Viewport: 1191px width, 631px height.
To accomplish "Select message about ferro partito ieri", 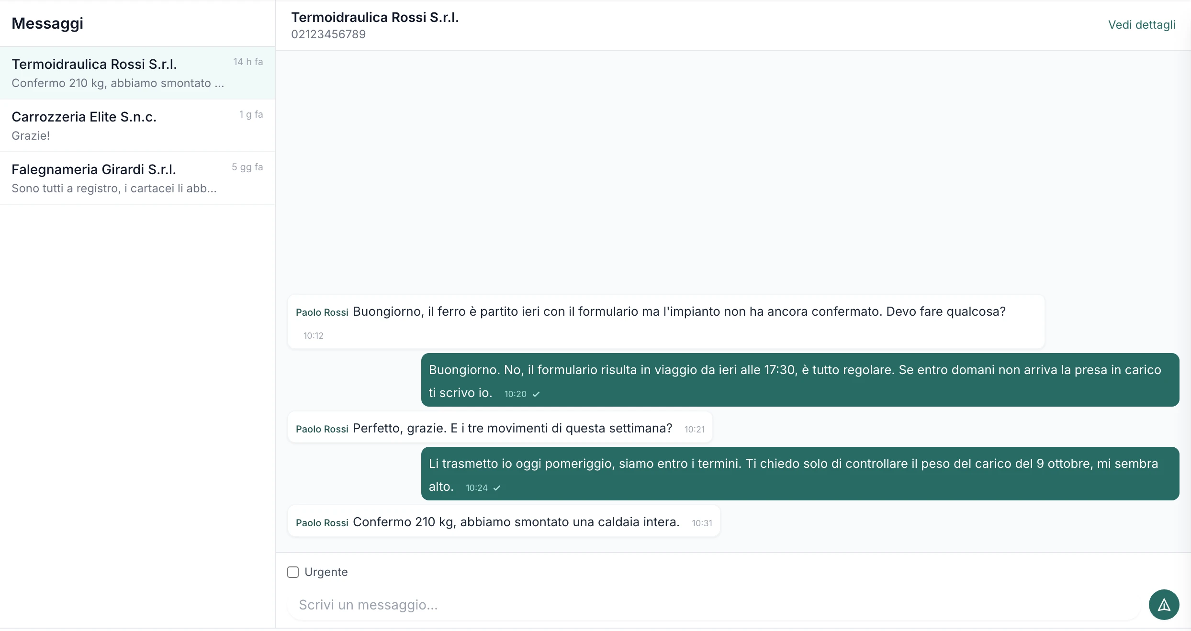I will pos(666,321).
